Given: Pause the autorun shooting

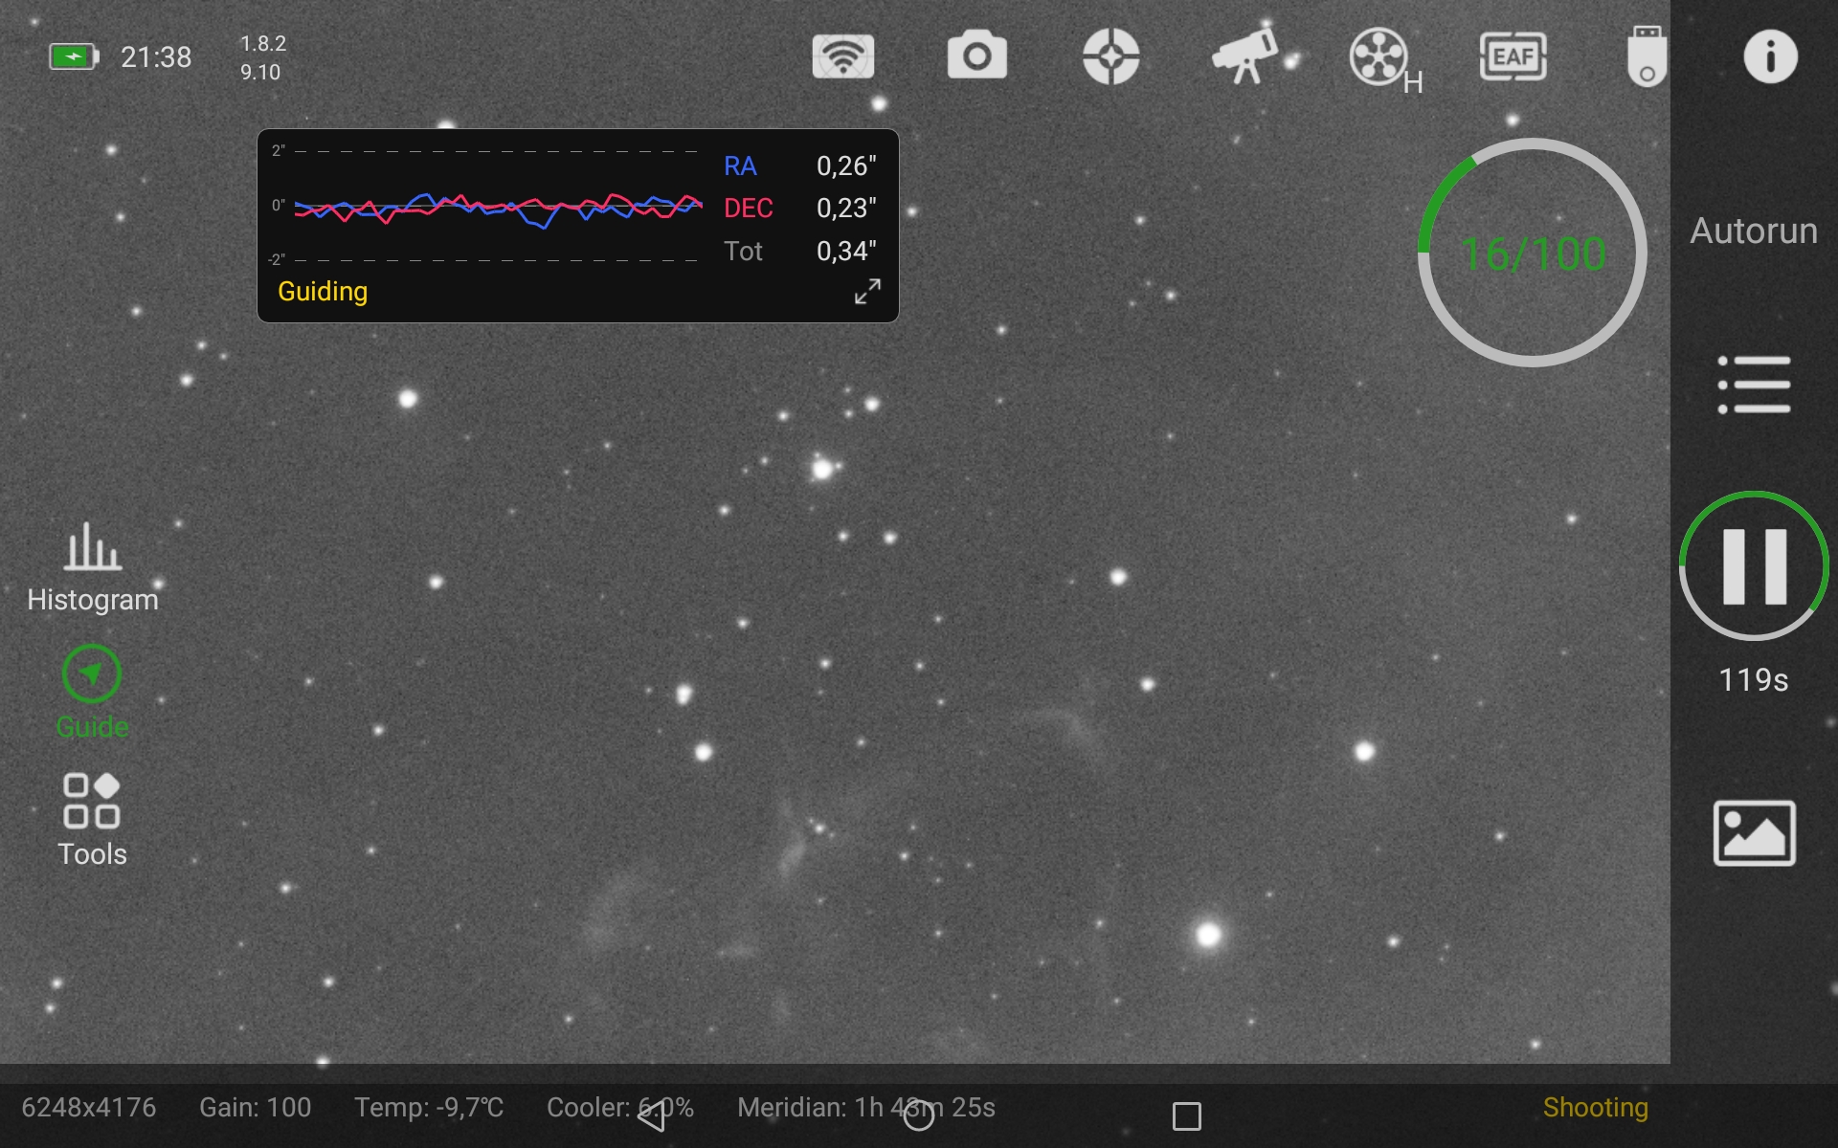Looking at the screenshot, I should (1754, 566).
